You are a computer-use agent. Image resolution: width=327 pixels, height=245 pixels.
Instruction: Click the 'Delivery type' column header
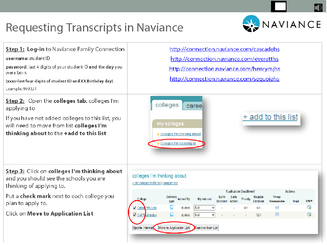click(x=171, y=199)
